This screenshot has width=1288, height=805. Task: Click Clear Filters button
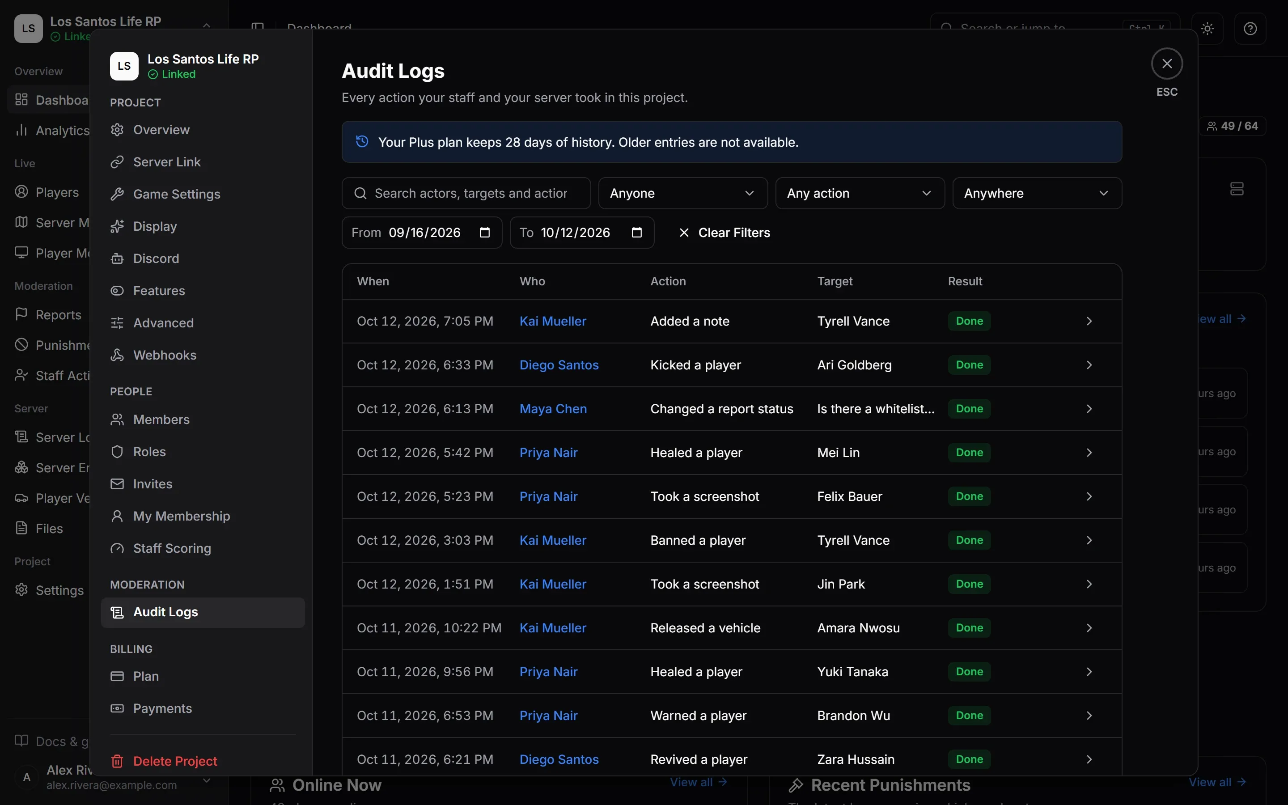pos(724,233)
